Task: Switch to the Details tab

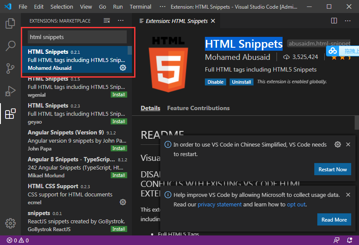Action: [151, 108]
